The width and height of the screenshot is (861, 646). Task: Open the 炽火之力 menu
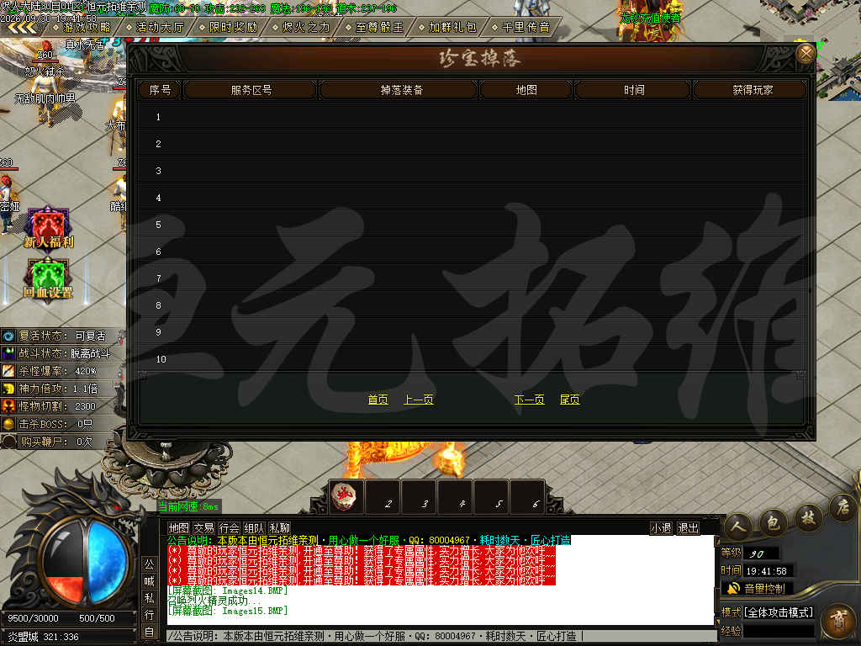coord(302,27)
